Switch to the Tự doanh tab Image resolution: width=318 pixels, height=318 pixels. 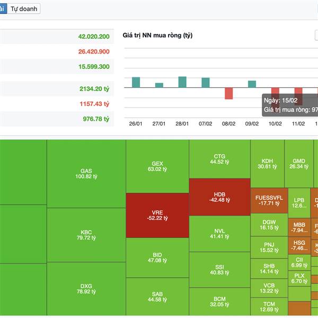(x=24, y=8)
